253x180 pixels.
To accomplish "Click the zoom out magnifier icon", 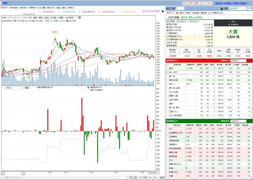I will pos(131,177).
